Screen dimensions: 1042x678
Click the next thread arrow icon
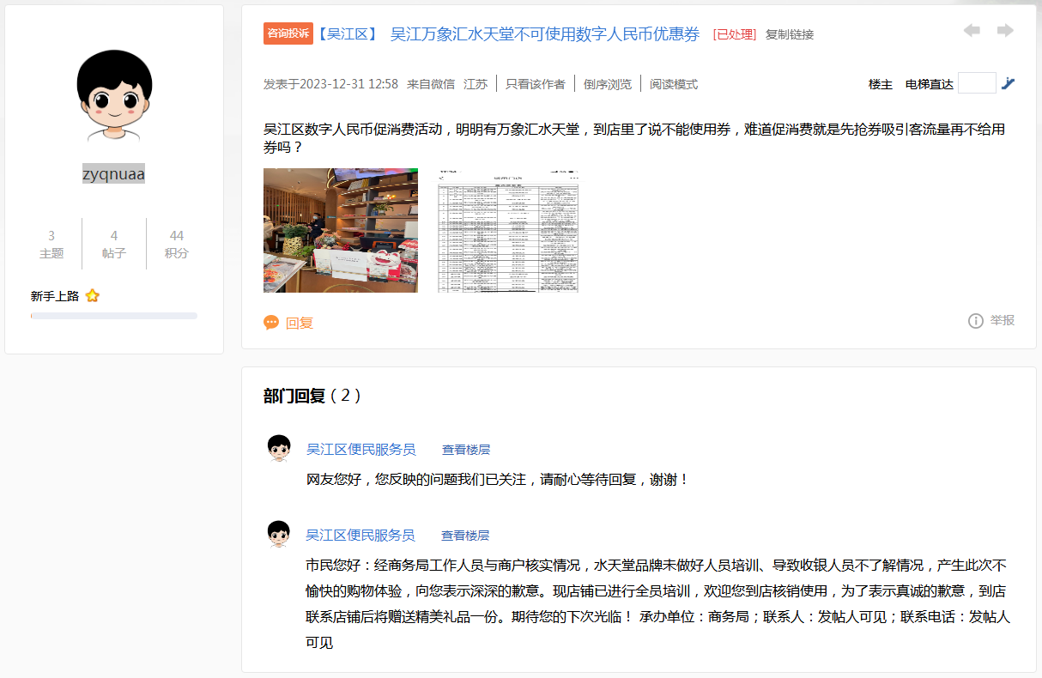pos(1005,31)
